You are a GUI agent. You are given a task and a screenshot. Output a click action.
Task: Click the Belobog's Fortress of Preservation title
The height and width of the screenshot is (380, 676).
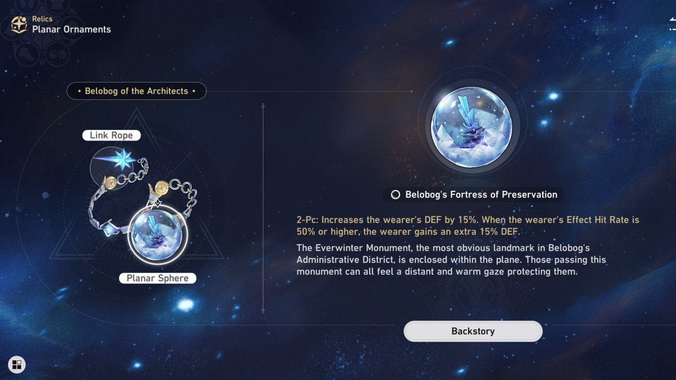click(481, 195)
